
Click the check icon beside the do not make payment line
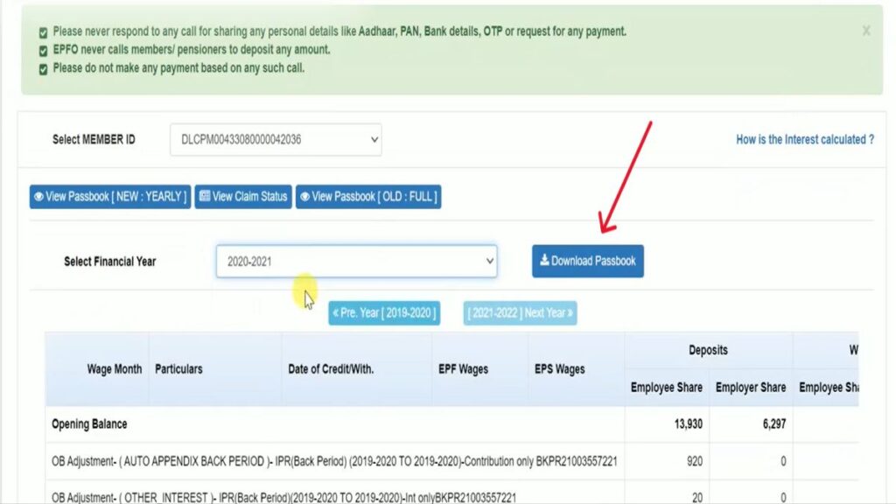coord(44,69)
